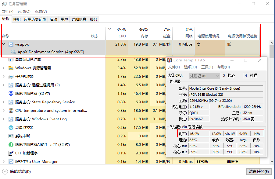Expand the Windows 资源管理器 process group

pyautogui.click(x=4, y=68)
